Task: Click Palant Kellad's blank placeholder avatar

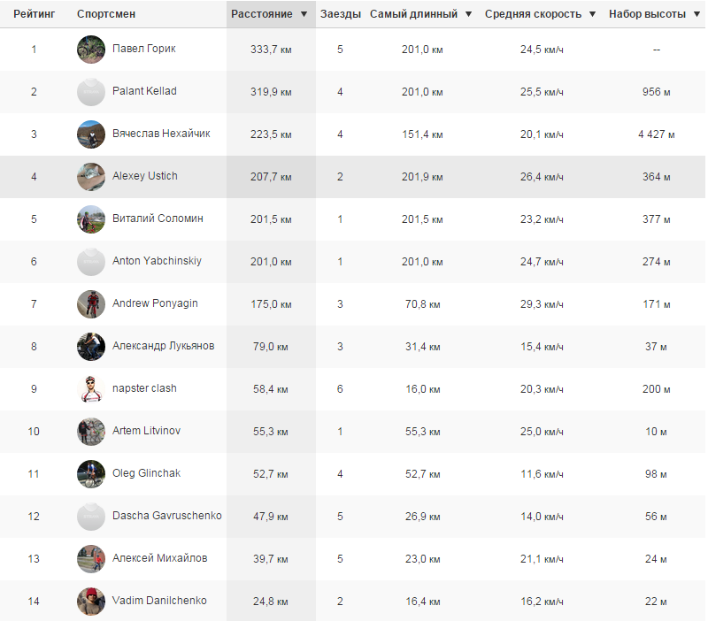Action: click(91, 92)
